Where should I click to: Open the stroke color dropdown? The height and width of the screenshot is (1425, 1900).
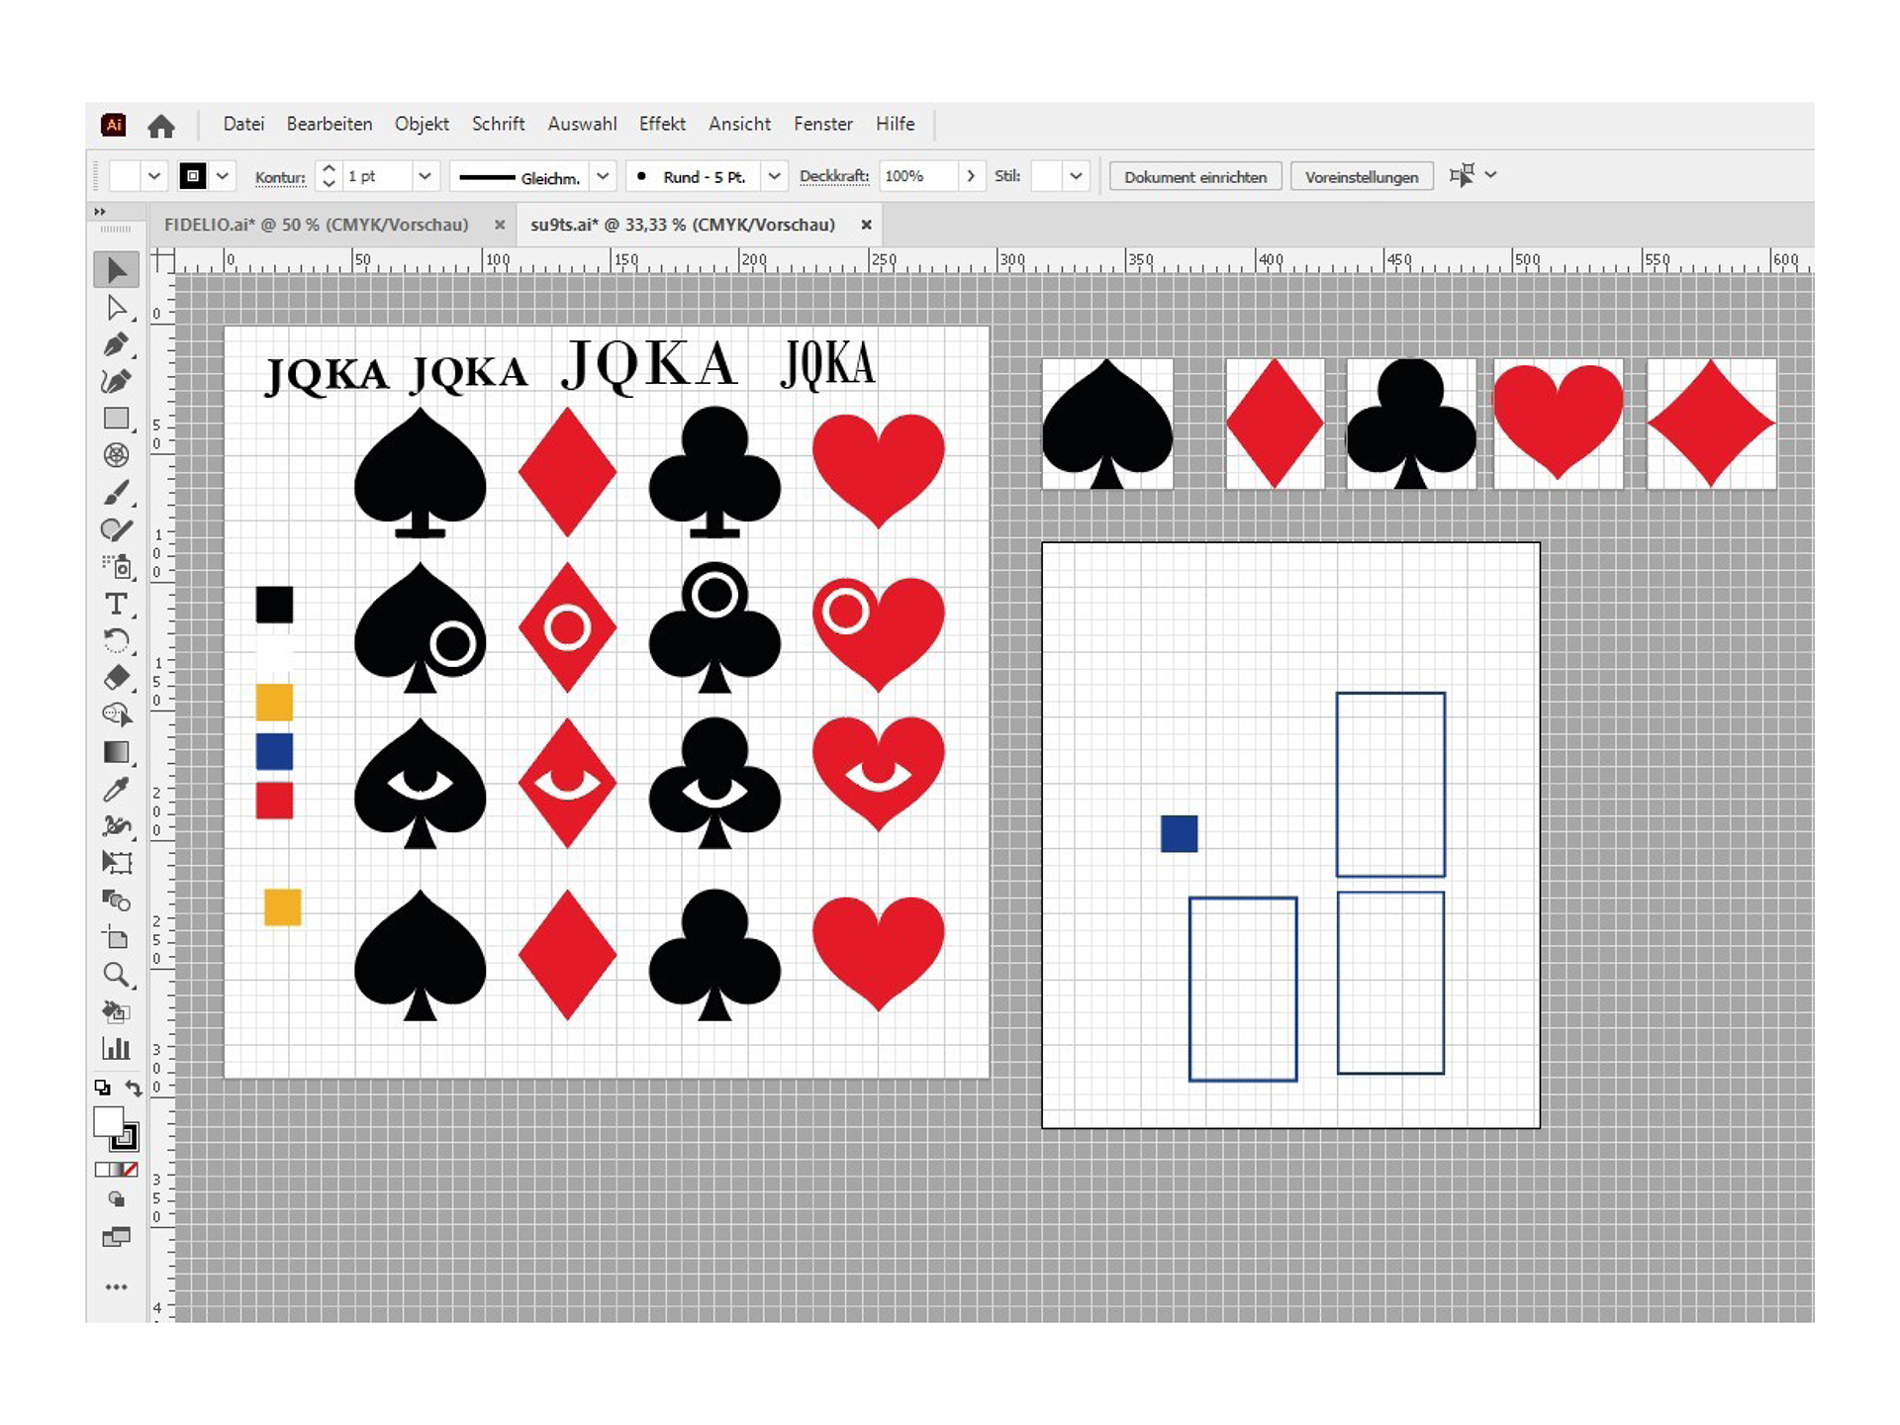[x=224, y=176]
